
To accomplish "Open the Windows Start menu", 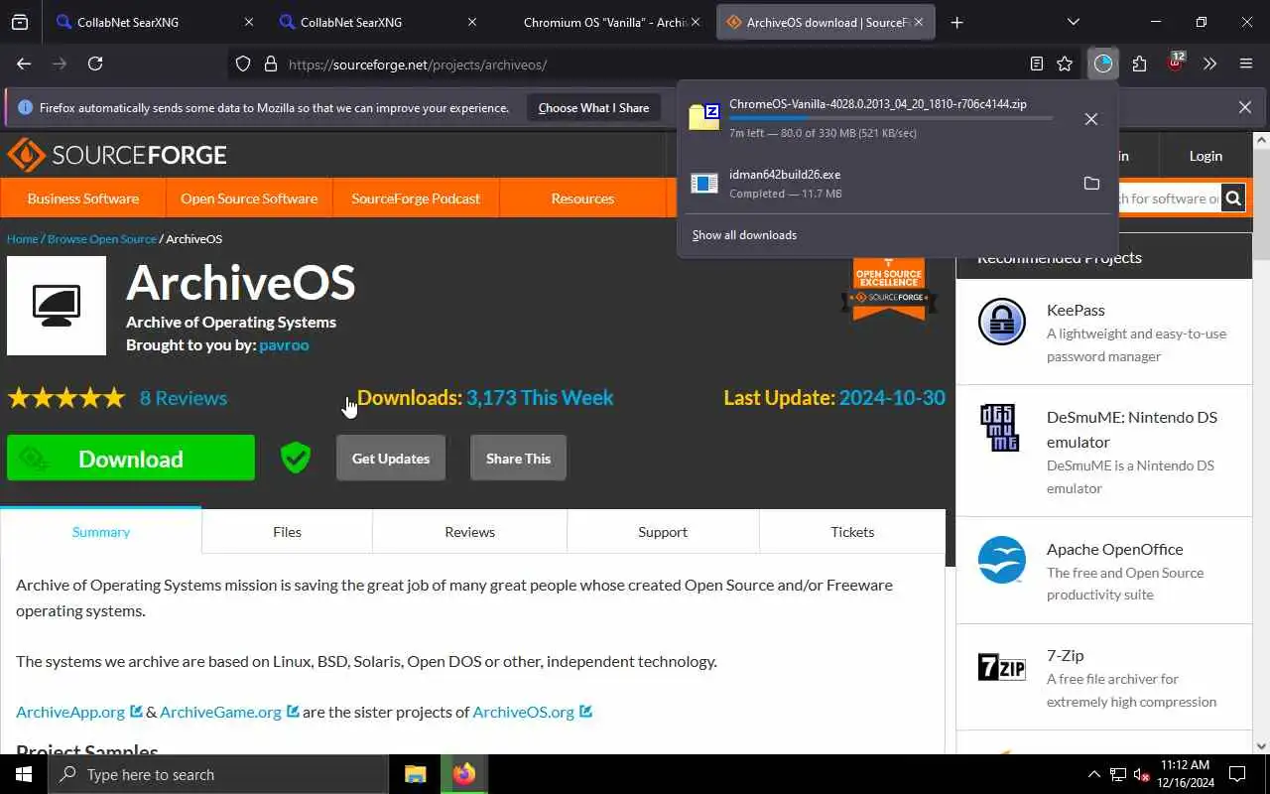I will click(x=24, y=774).
